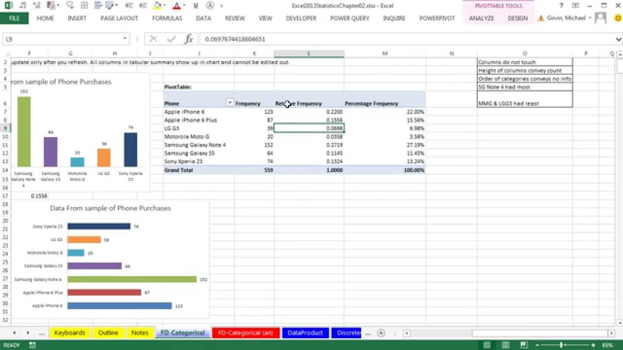Open the FORMULAS ribbon tab
The width and height of the screenshot is (623, 350).
167,18
